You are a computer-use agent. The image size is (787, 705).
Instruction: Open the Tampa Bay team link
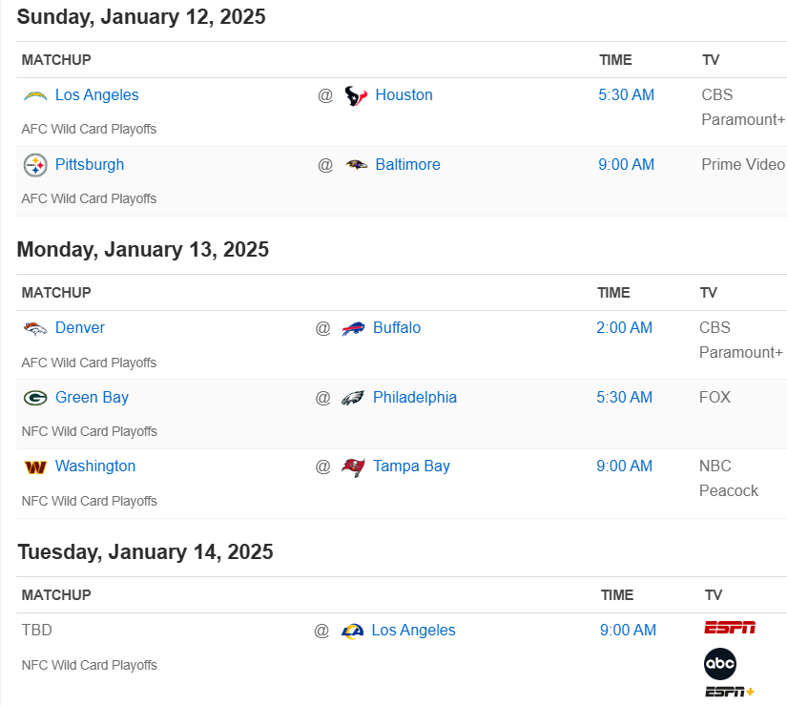pos(411,467)
